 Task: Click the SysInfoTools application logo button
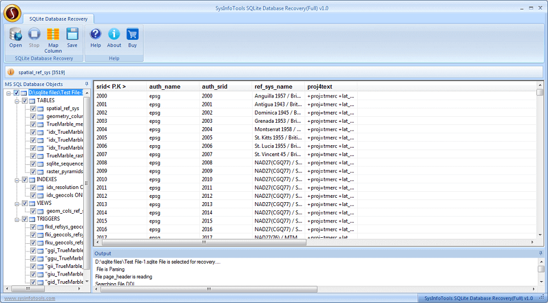coord(12,12)
